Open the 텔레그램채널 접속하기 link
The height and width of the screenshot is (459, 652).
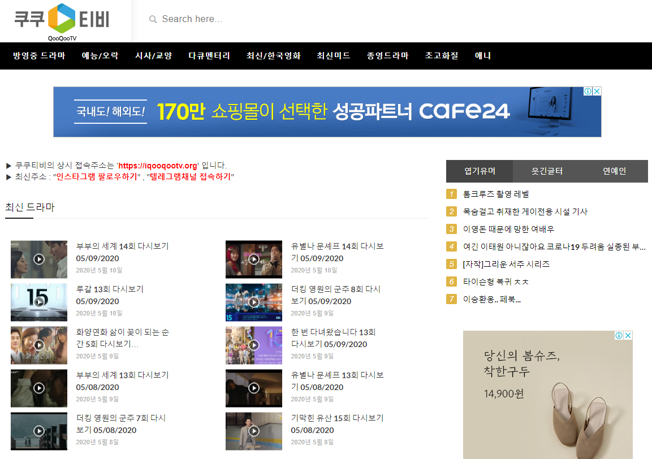190,177
